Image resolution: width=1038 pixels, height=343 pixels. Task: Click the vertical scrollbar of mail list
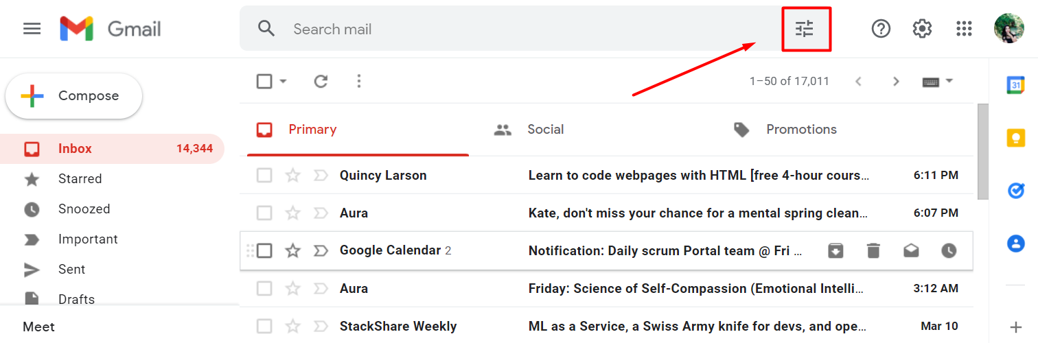click(982, 151)
